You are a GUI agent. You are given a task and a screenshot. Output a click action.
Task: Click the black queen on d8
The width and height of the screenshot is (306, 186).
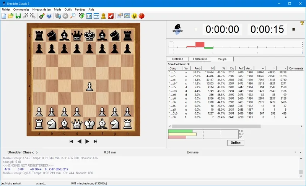77,36
